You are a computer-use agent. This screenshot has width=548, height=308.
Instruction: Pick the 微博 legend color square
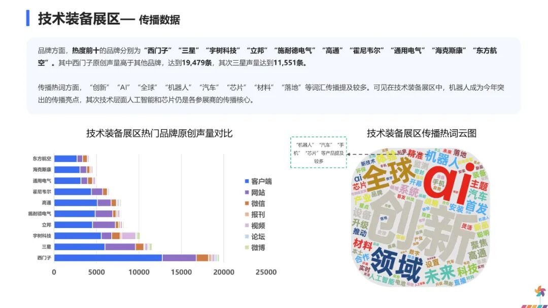[x=247, y=248]
